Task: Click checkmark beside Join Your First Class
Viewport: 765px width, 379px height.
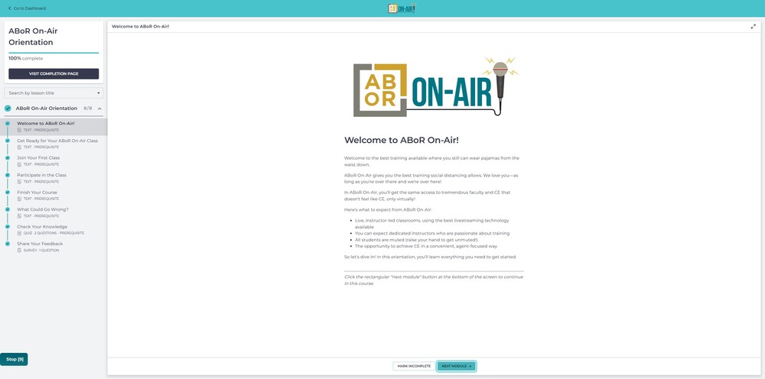Action: 8,158
